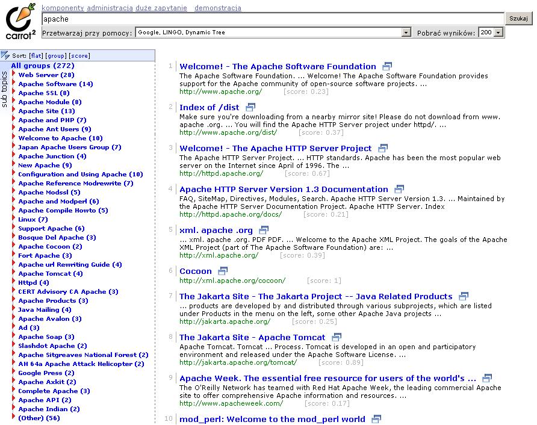537x425 pixels.
Task: Select 'Apache Reference Modrewrite (7)' group
Action: (76, 183)
